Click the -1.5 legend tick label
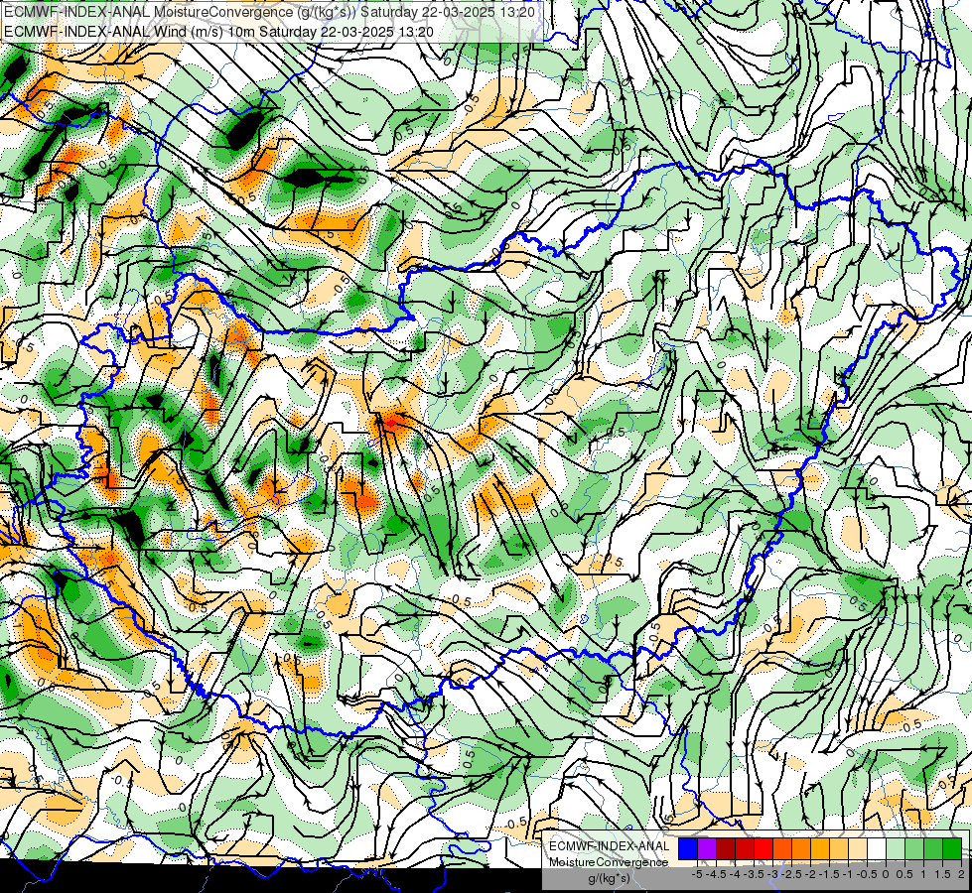The image size is (972, 893). pos(829,874)
